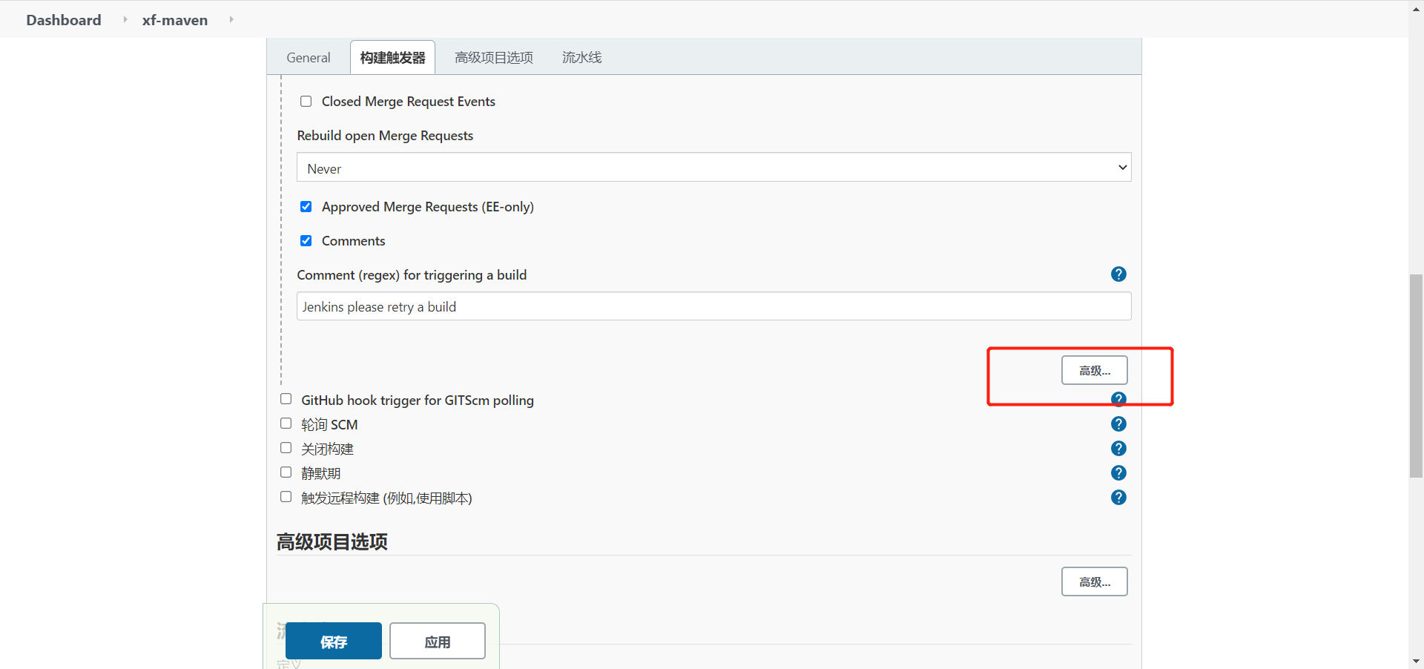Switch to the General tab
Viewport: 1424px width, 669px height.
(x=308, y=57)
